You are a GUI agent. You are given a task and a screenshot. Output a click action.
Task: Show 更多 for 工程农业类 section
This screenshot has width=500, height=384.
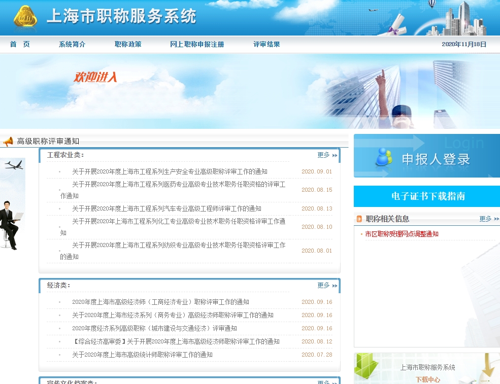point(327,155)
